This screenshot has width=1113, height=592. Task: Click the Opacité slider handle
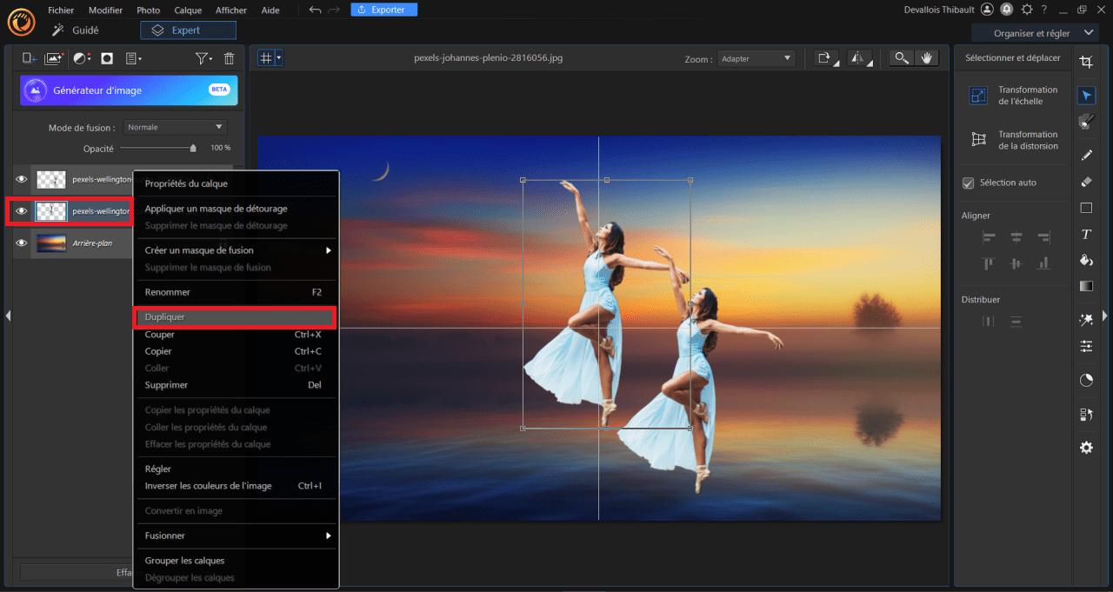193,149
